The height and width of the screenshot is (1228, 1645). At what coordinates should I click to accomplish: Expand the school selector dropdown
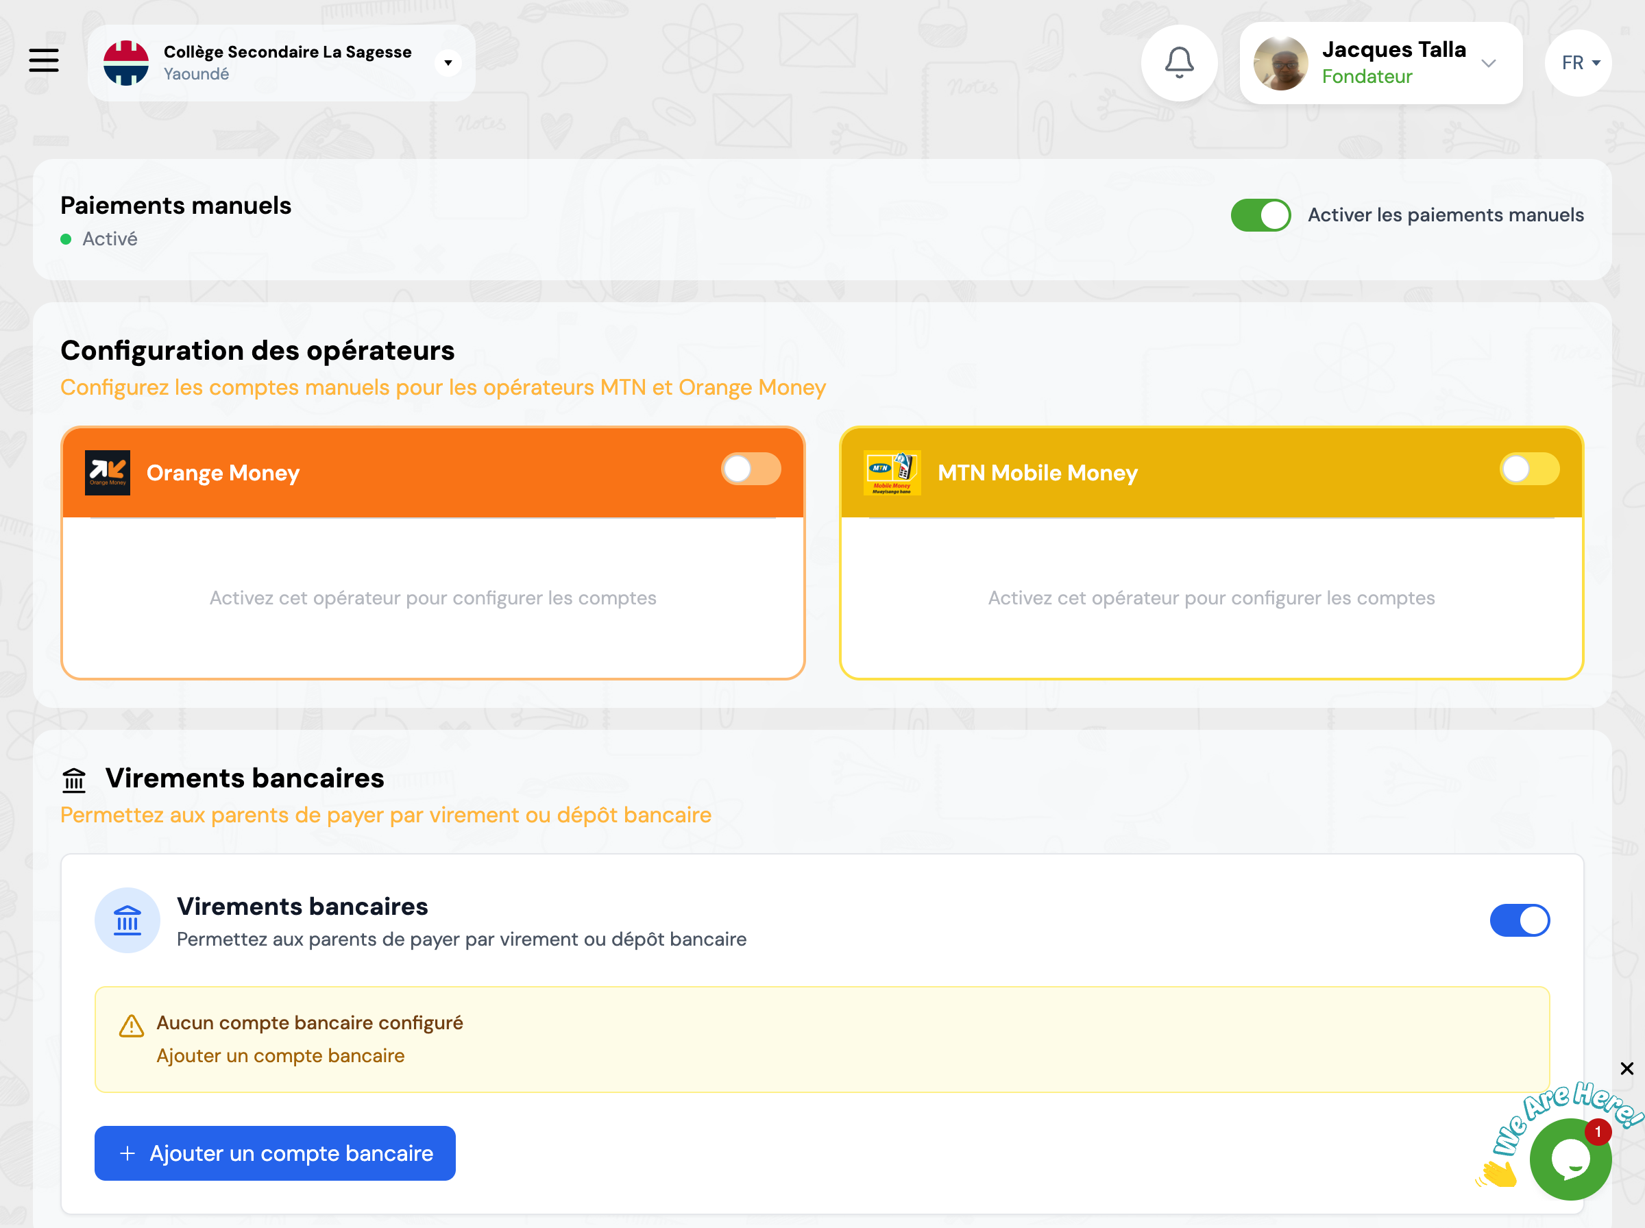coord(448,62)
